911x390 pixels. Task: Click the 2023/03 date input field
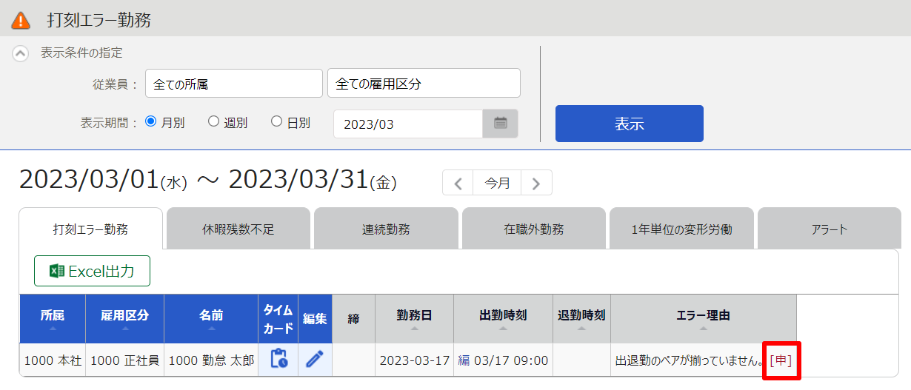point(408,124)
